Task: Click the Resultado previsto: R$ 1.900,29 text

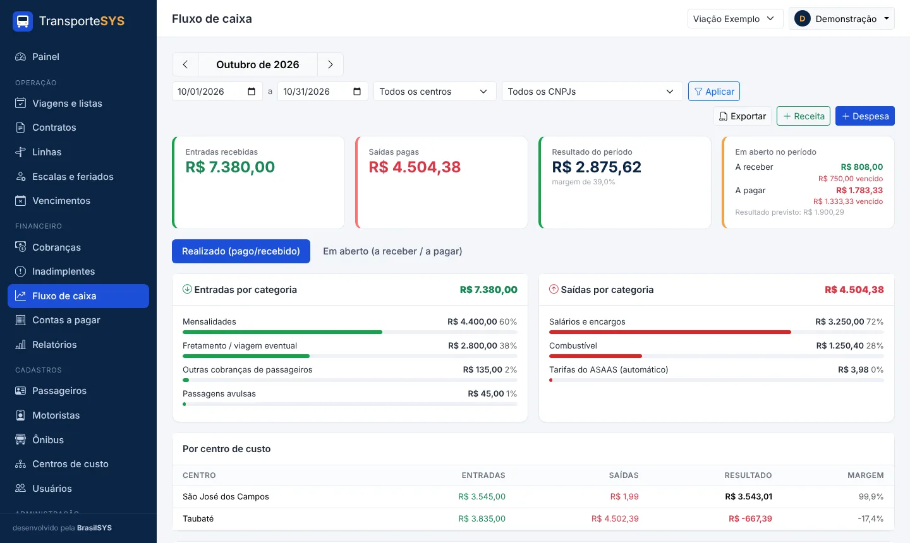Action: [789, 212]
